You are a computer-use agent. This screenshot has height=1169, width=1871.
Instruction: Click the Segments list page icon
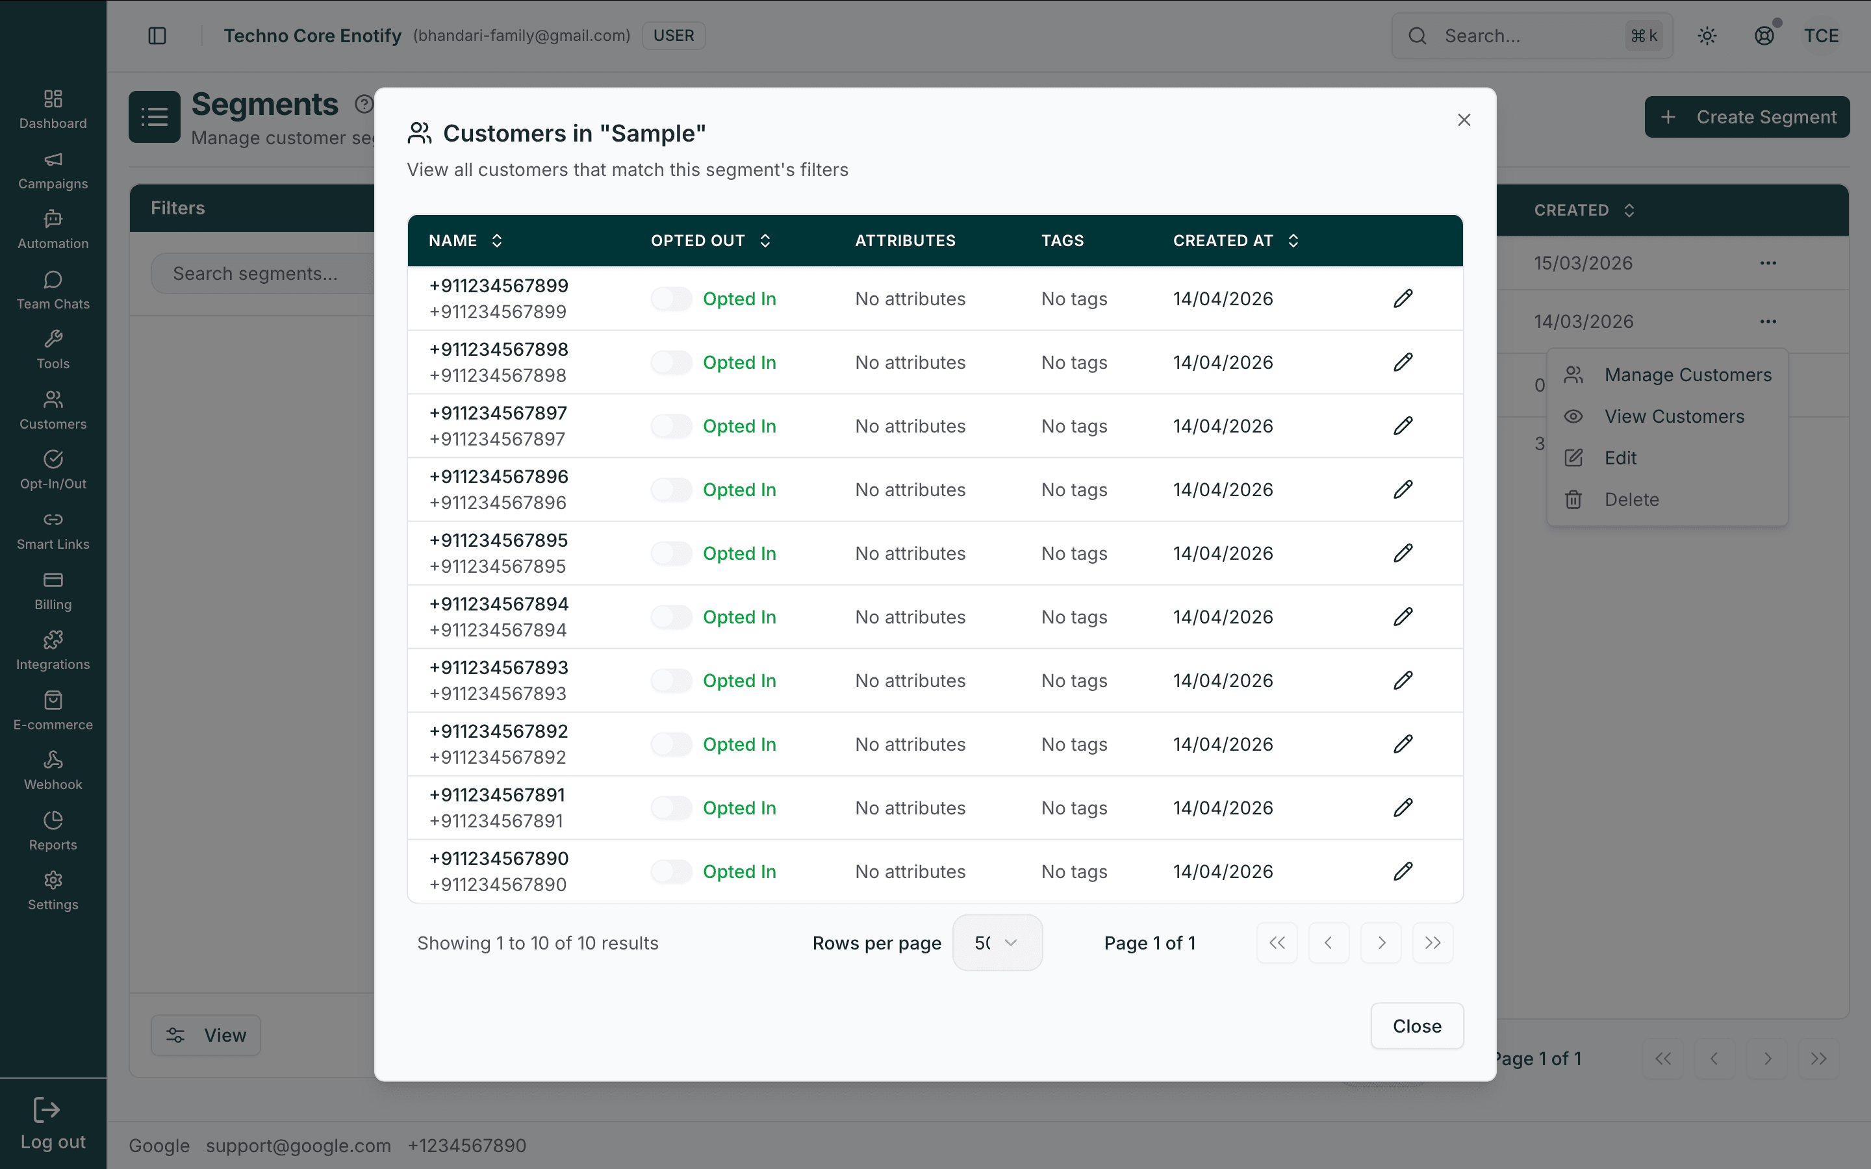tap(155, 117)
